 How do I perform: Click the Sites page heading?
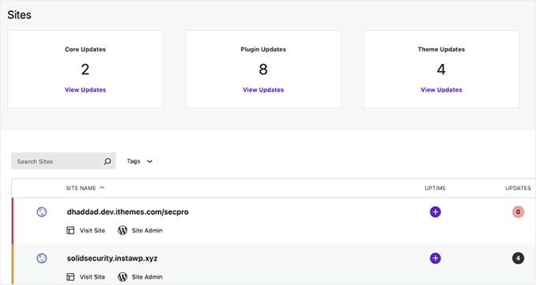[20, 15]
